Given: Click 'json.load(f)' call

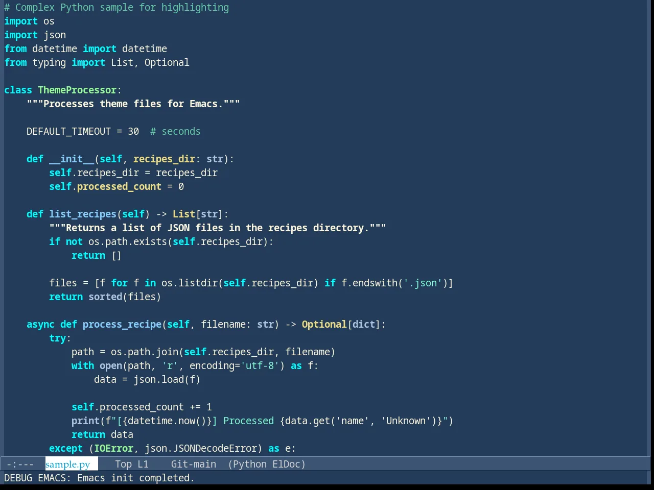Looking at the screenshot, I should [167, 379].
